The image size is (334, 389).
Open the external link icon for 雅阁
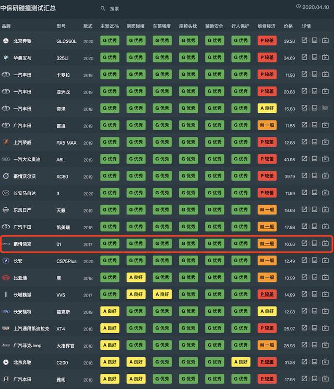click(x=304, y=379)
